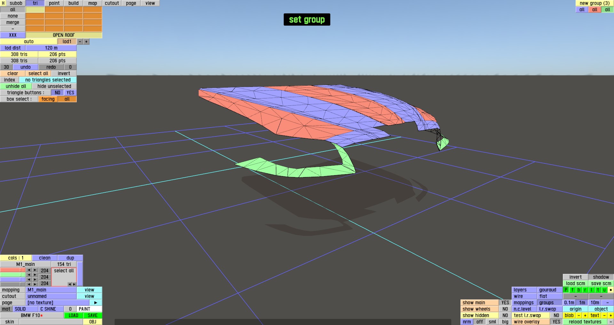
Task: Click the red colour bar
Action: [x=13, y=270]
